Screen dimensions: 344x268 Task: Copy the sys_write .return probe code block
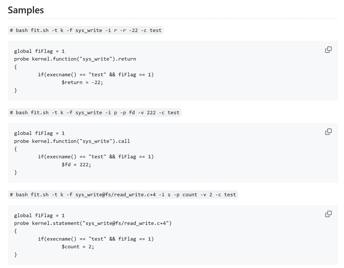click(328, 50)
